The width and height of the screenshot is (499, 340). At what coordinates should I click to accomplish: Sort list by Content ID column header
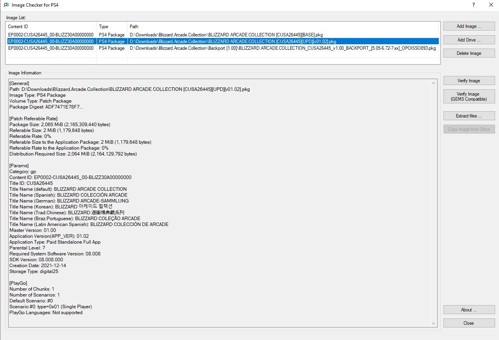tap(51, 27)
